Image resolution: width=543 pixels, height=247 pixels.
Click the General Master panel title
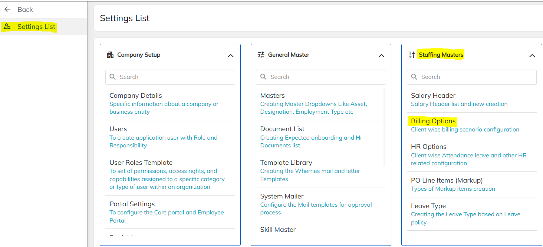(x=289, y=55)
